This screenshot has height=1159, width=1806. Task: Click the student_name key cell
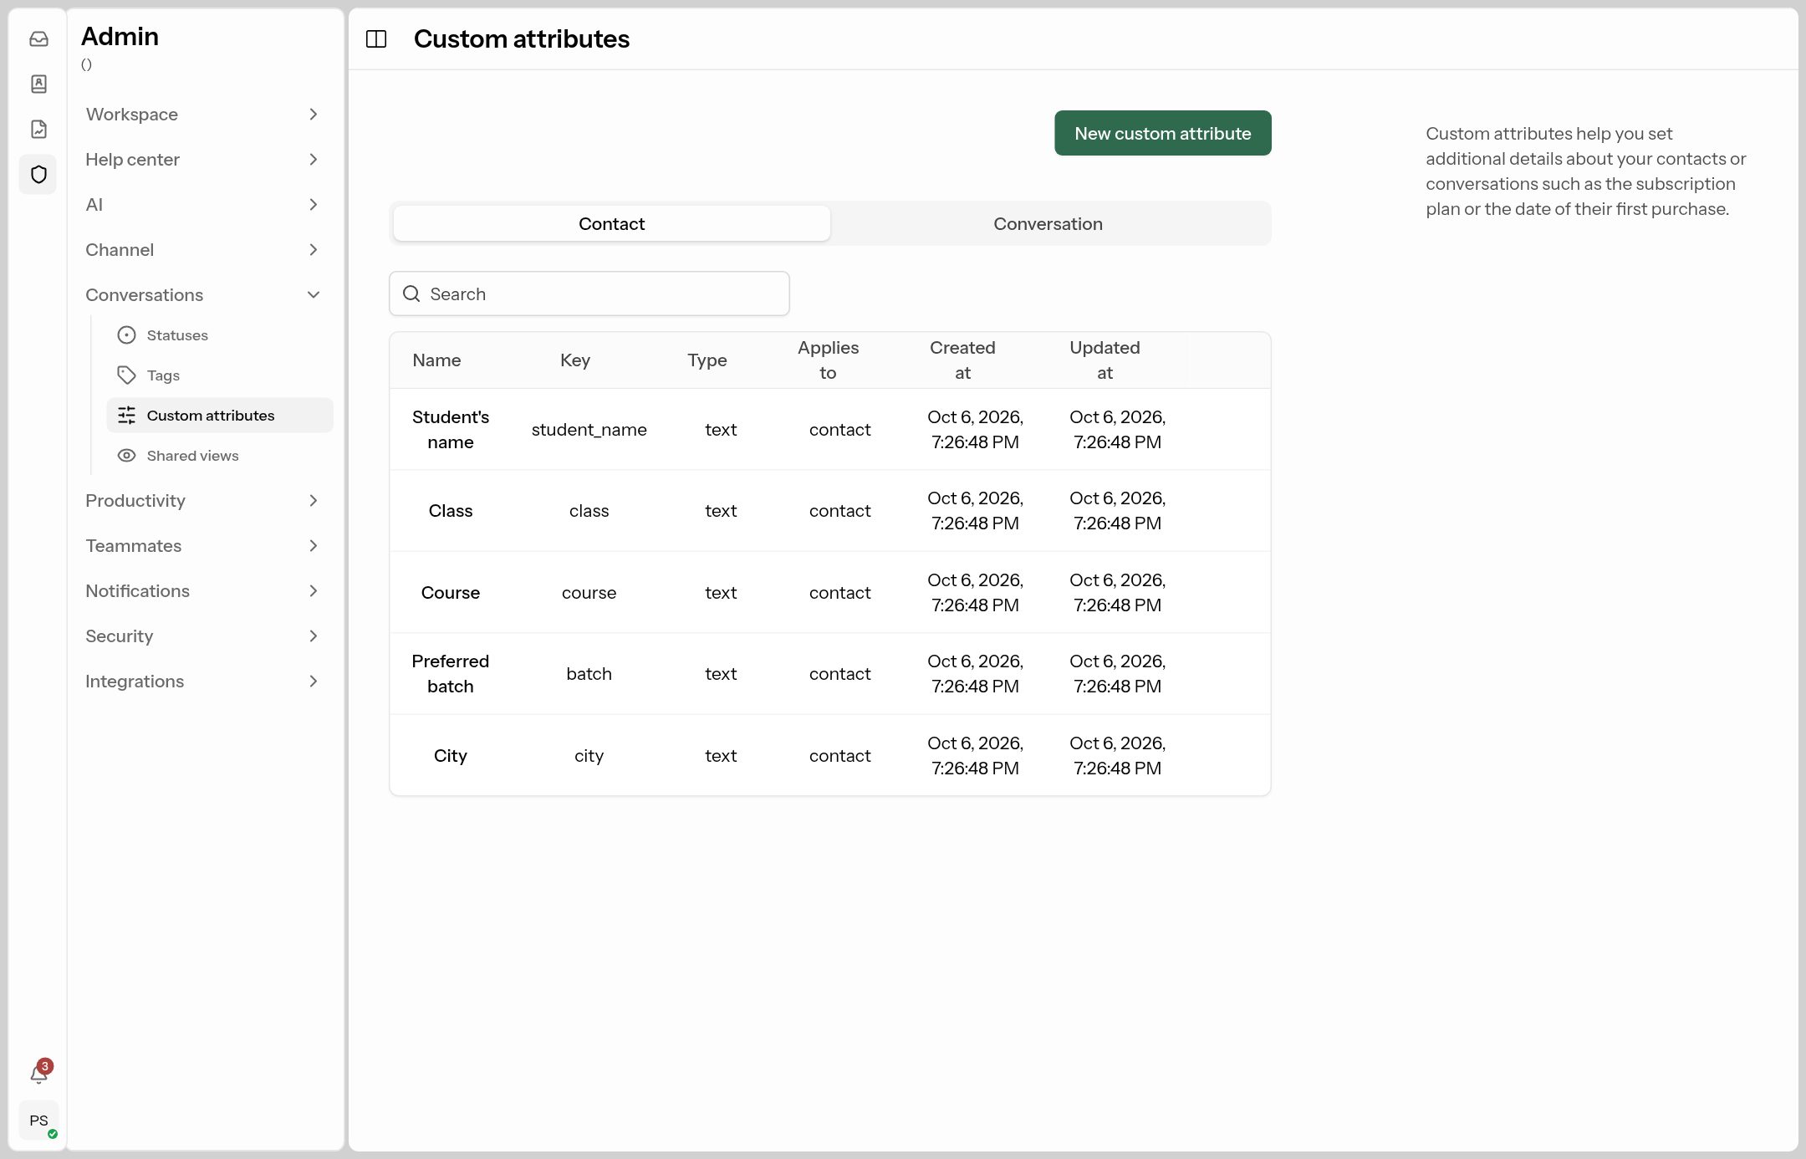[589, 430]
